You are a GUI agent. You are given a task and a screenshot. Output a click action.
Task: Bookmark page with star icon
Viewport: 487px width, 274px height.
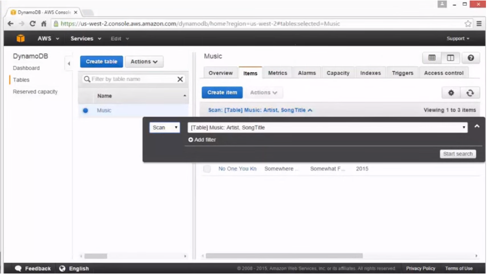[468, 24]
